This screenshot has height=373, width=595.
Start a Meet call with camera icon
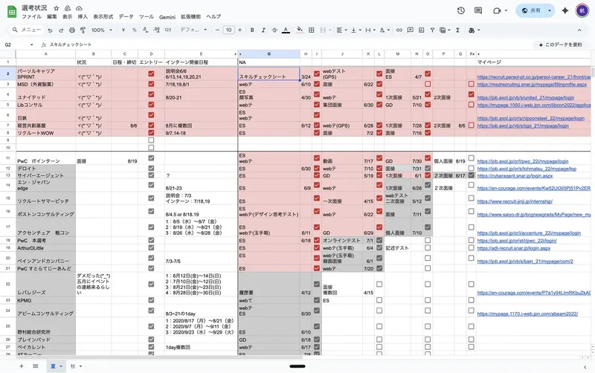pyautogui.click(x=497, y=10)
